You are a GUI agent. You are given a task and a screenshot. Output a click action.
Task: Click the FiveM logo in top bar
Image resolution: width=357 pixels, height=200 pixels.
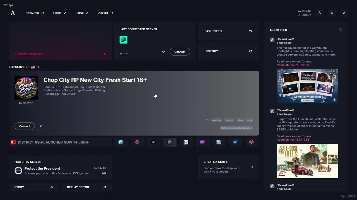(13, 13)
